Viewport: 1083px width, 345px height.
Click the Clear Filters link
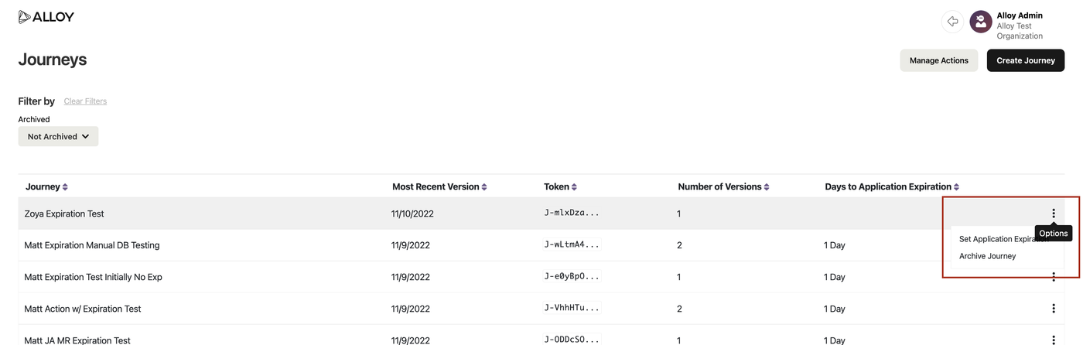[x=85, y=101]
